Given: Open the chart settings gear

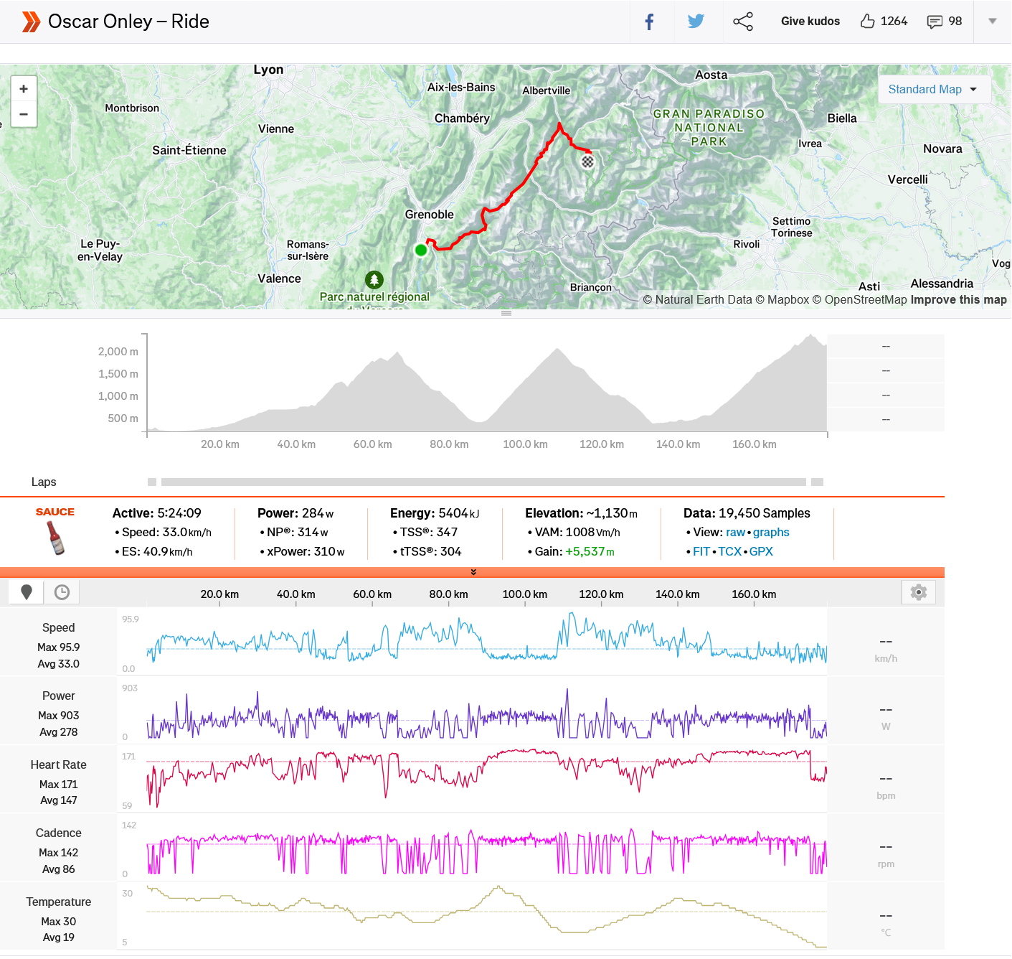Looking at the screenshot, I should [x=918, y=592].
